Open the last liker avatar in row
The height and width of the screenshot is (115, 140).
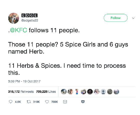click(116, 91)
